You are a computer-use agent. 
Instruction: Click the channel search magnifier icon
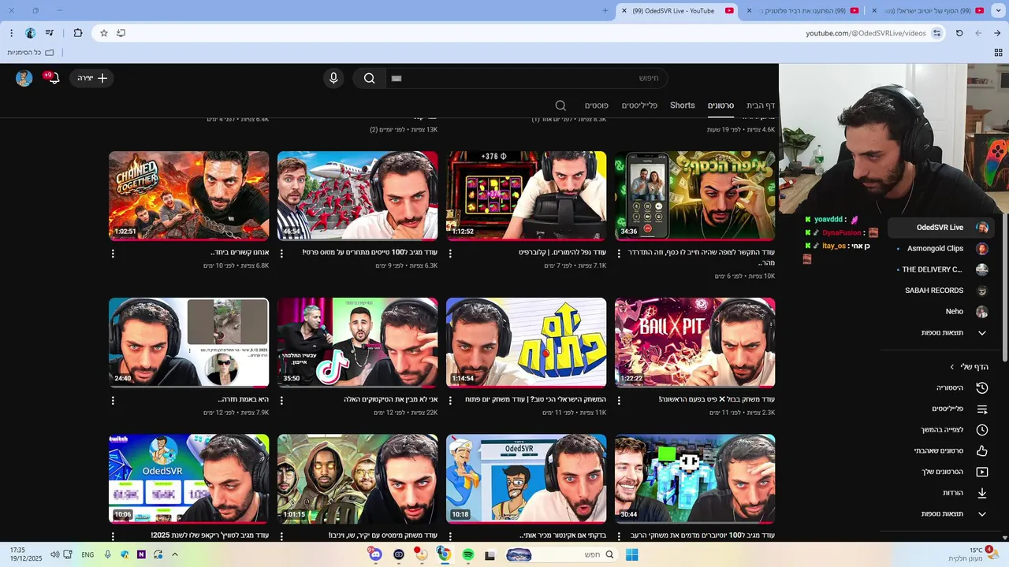click(560, 106)
